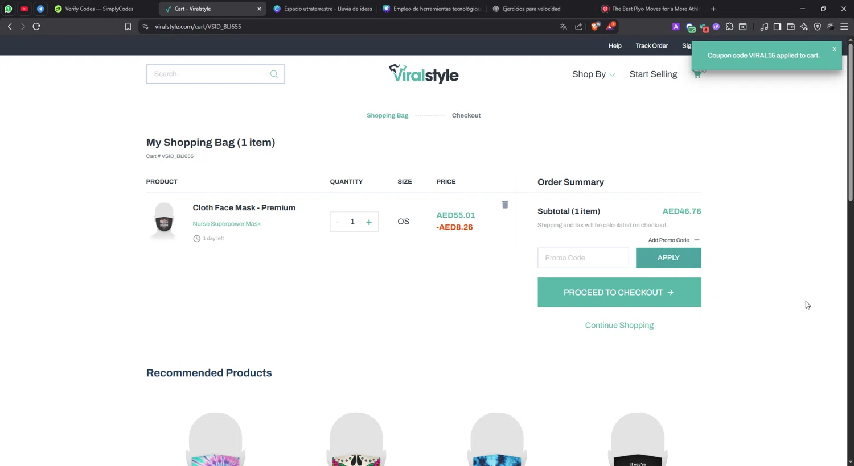Switch to Verify Codes SimplyCodes tab

coord(99,9)
